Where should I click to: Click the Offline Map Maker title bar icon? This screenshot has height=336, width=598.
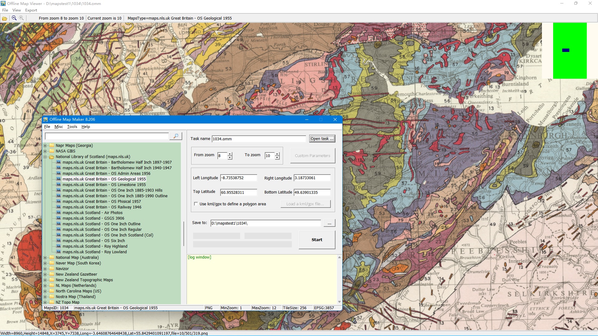click(x=46, y=119)
